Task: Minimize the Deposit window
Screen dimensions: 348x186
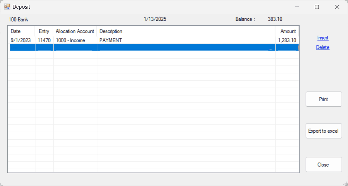Action: click(296, 7)
